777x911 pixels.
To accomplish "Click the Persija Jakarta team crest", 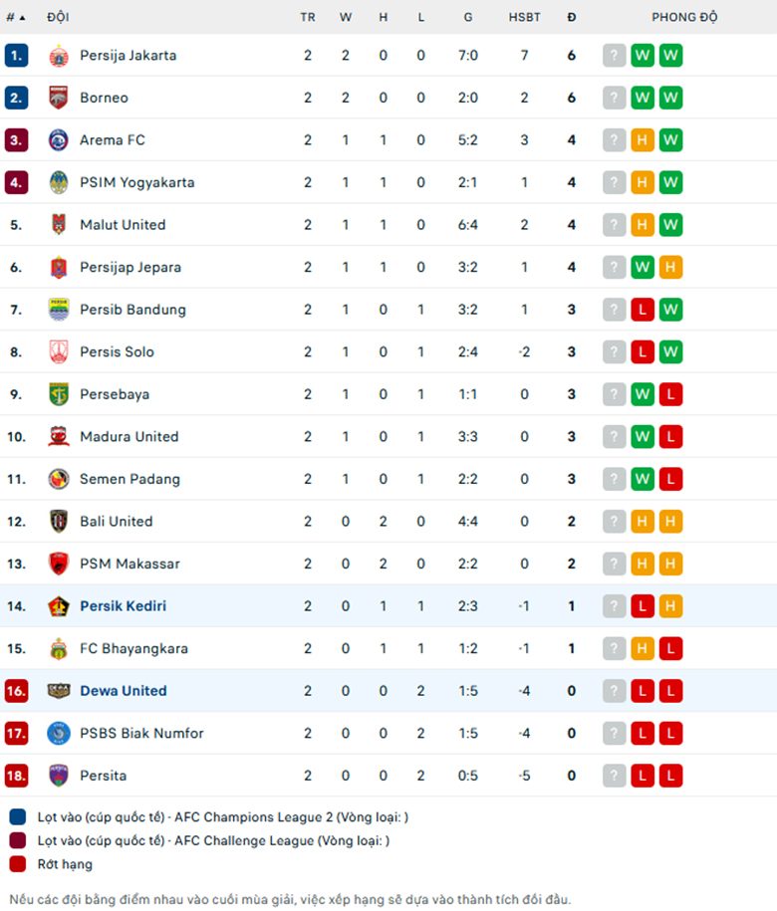I will 58,56.
